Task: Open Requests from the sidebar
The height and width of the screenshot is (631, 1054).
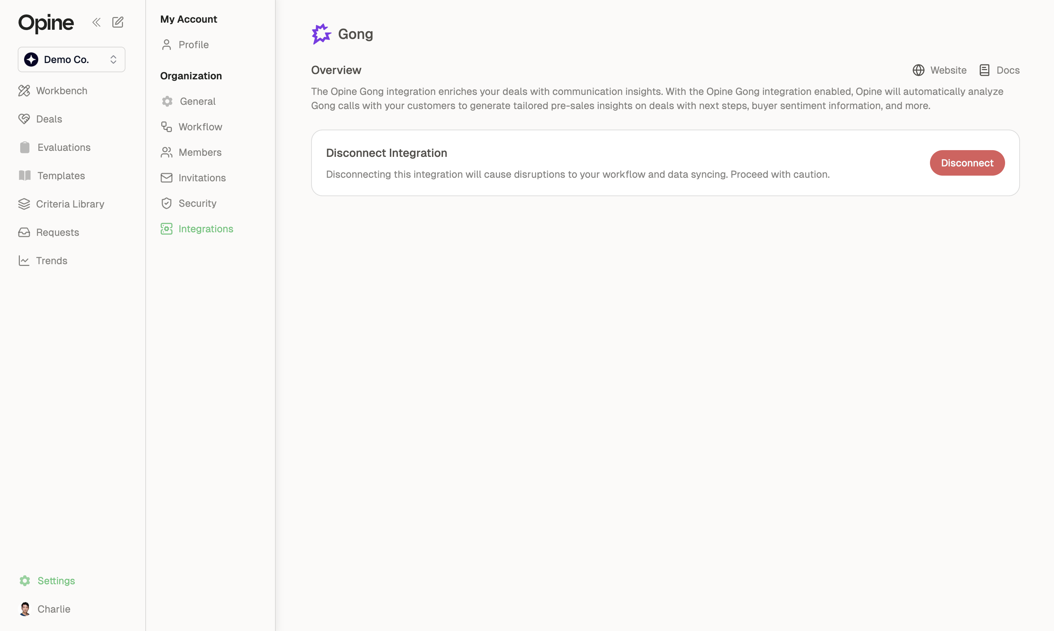Action: point(57,233)
